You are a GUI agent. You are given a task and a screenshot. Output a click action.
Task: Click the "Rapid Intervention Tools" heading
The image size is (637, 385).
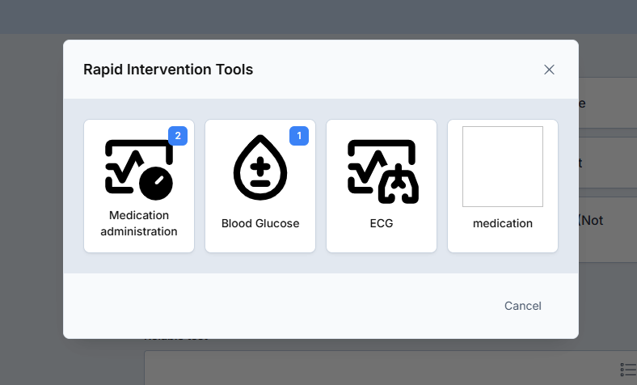[168, 70]
